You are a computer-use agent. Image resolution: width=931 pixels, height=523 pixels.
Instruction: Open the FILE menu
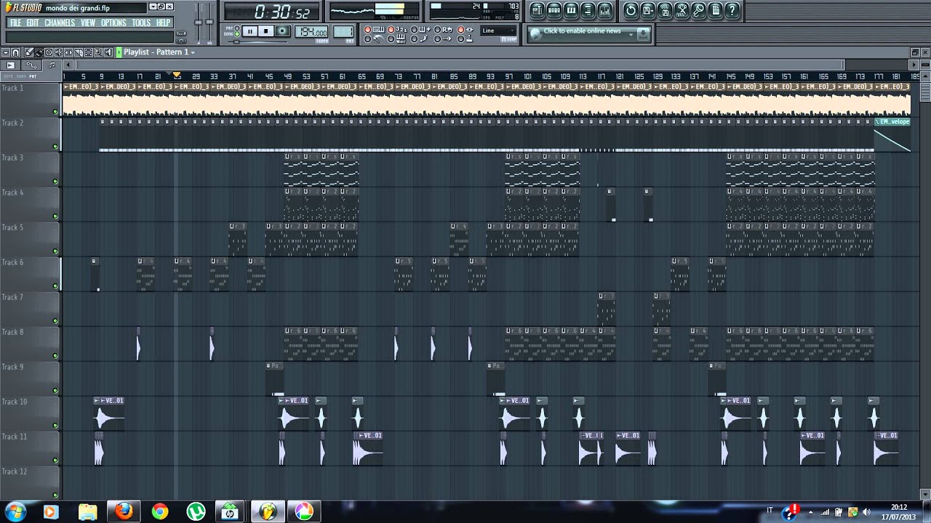point(15,23)
